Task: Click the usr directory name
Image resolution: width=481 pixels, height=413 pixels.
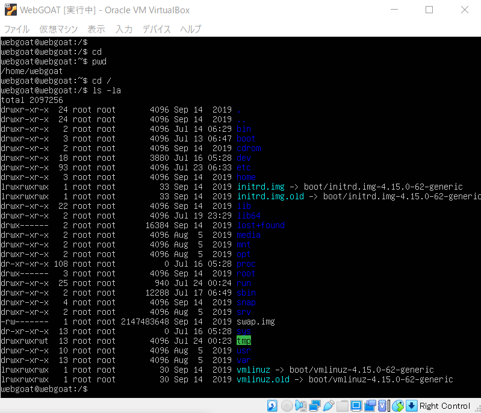Action: point(244,350)
